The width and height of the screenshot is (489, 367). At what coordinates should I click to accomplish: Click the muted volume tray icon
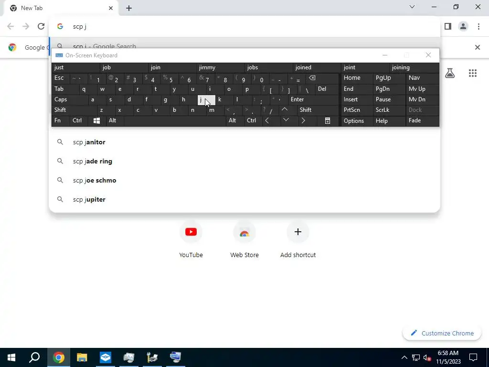(427, 357)
